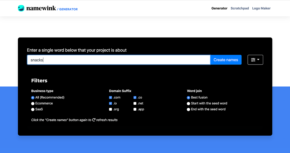Enable the .org domain suffix checkbox
Screen dimensions: 290x153
point(110,109)
